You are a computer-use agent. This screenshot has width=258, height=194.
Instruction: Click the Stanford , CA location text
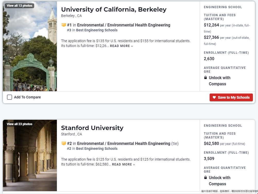coord(72,134)
